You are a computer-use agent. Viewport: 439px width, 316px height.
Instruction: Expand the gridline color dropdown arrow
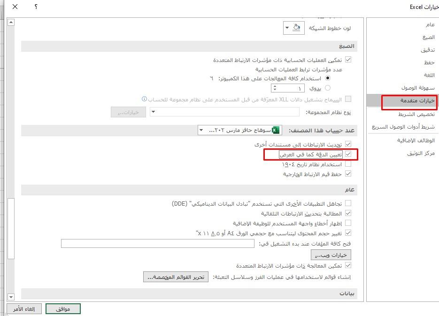coord(287,28)
